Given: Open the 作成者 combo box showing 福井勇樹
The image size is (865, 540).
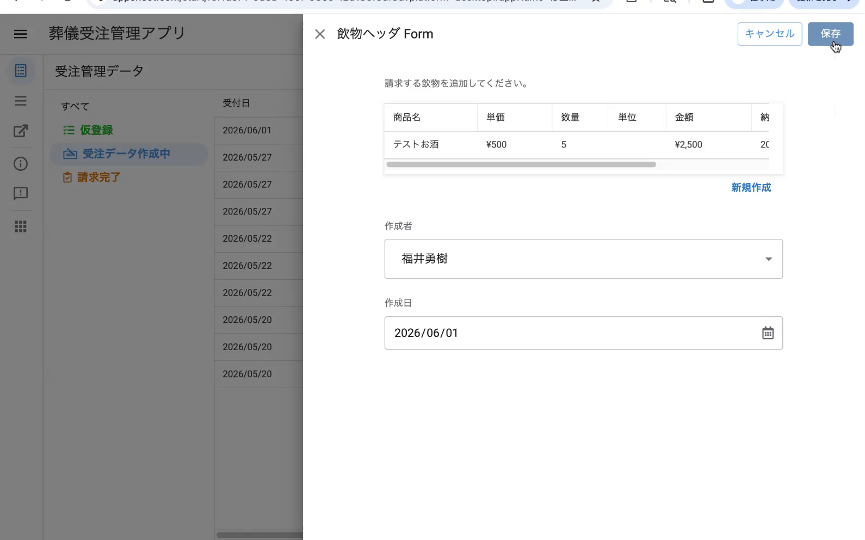Looking at the screenshot, I should (x=584, y=259).
